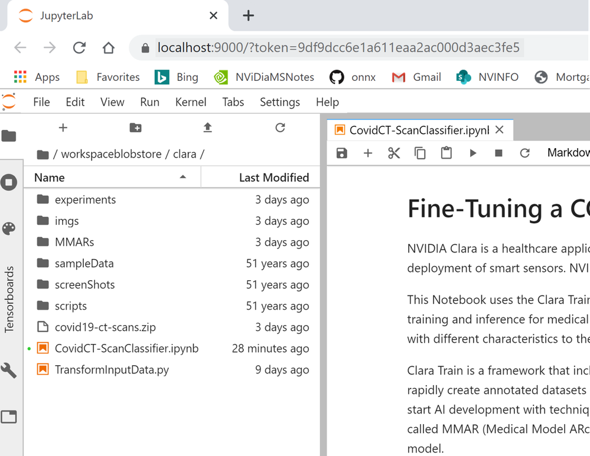Screen dimensions: 590x456
Task: Click the Fine-Tuning heading in notebook
Action: [498, 209]
